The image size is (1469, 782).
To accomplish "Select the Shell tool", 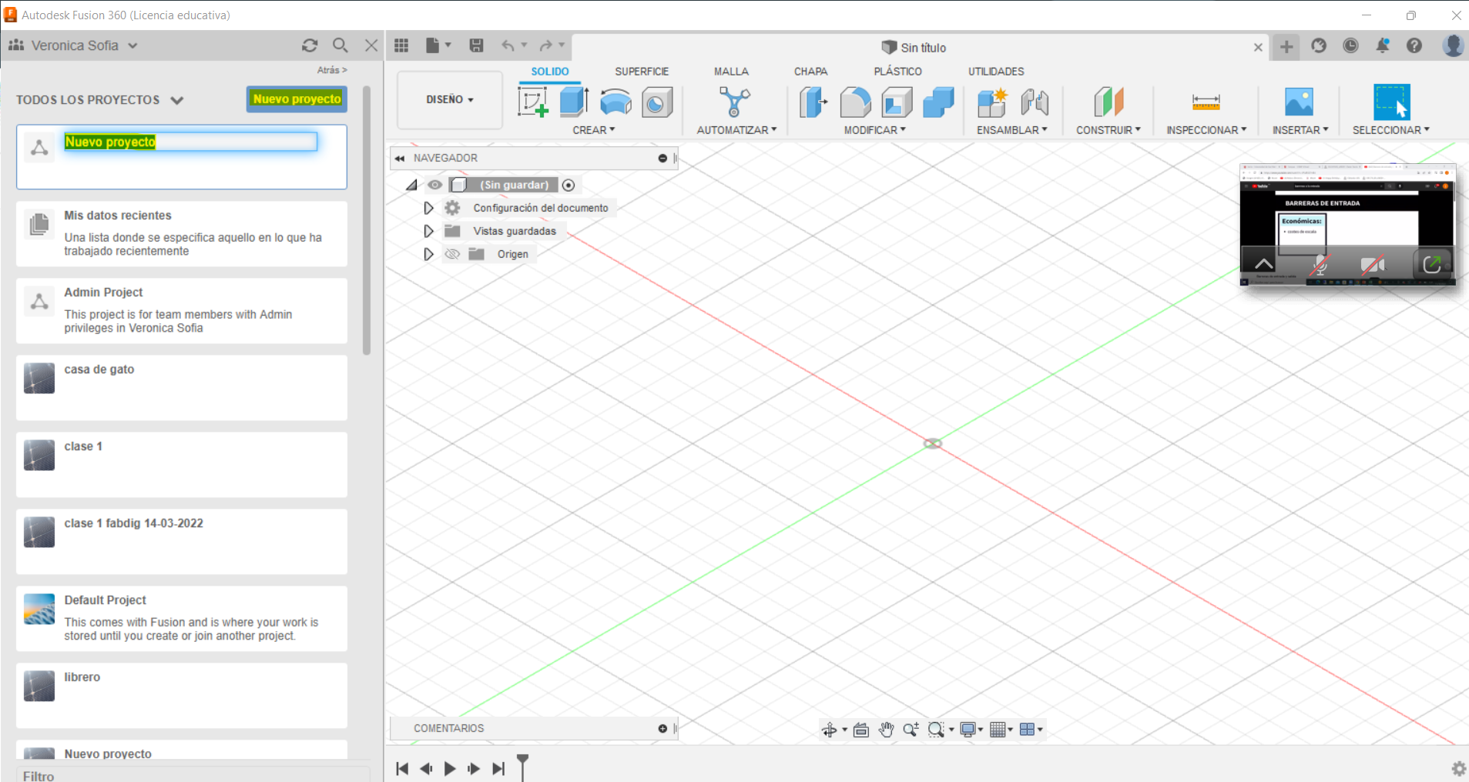I will click(x=897, y=102).
